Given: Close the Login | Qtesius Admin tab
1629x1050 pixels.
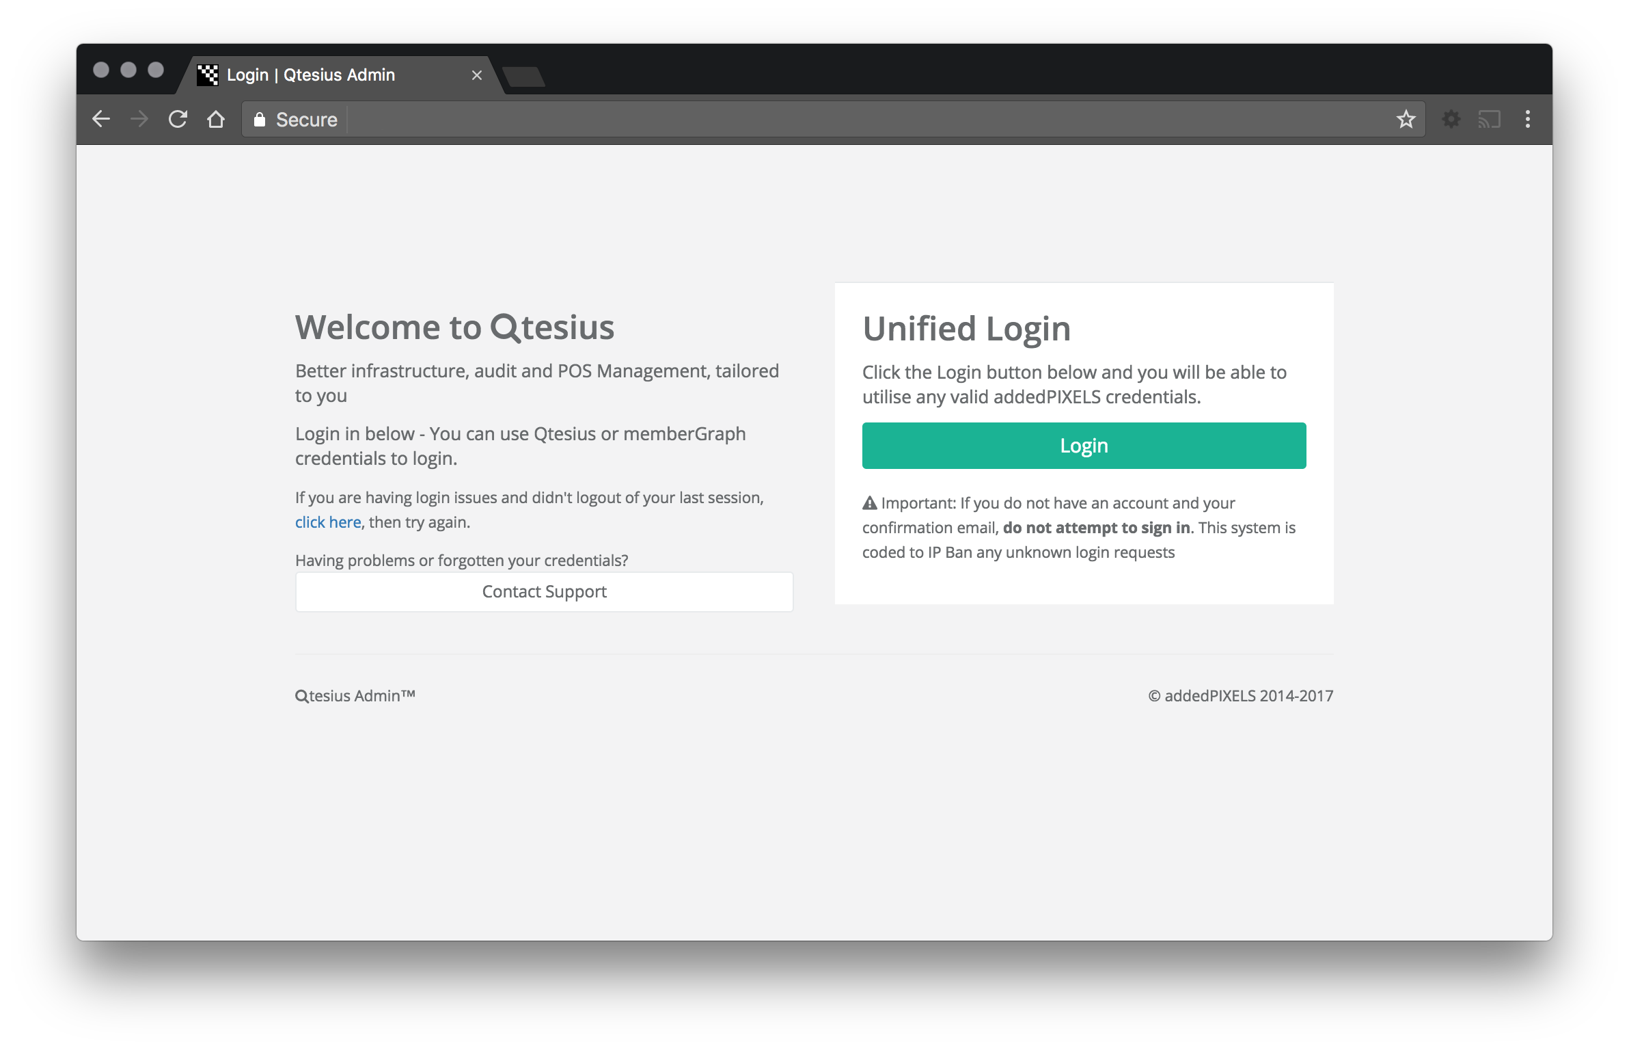Looking at the screenshot, I should pos(477,75).
